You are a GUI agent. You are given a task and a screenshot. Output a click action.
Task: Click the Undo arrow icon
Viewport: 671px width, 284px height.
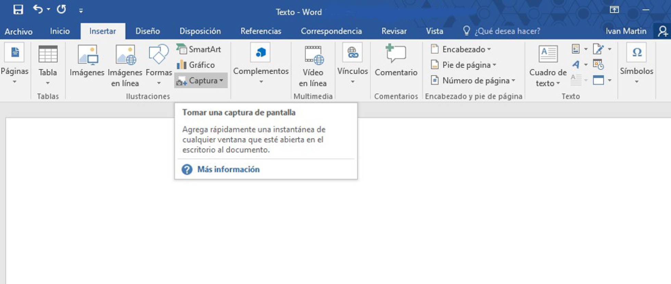[x=38, y=9]
